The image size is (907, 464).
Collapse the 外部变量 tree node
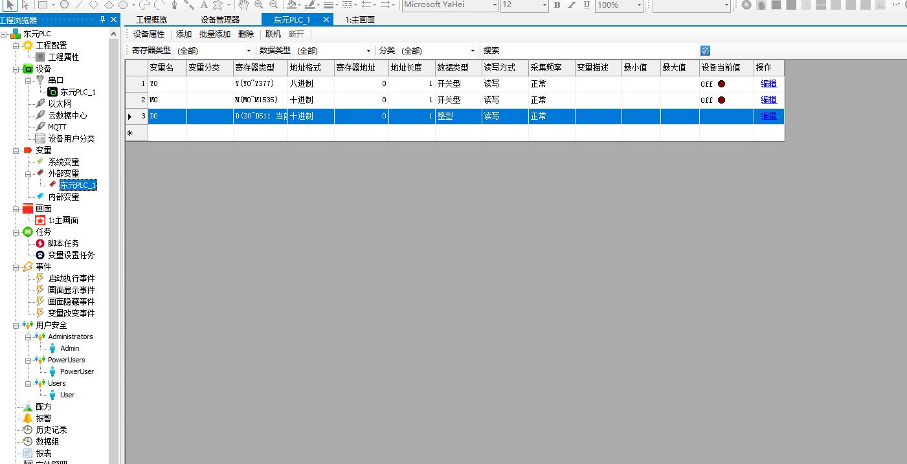28,173
